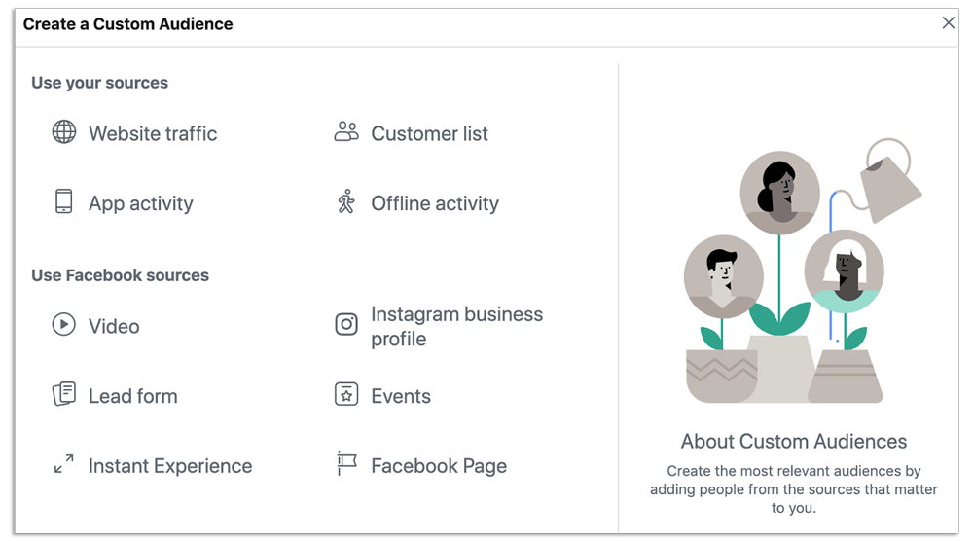Viewport: 973px width, 541px height.
Task: Click the walking person Offline activity icon
Action: click(x=345, y=201)
